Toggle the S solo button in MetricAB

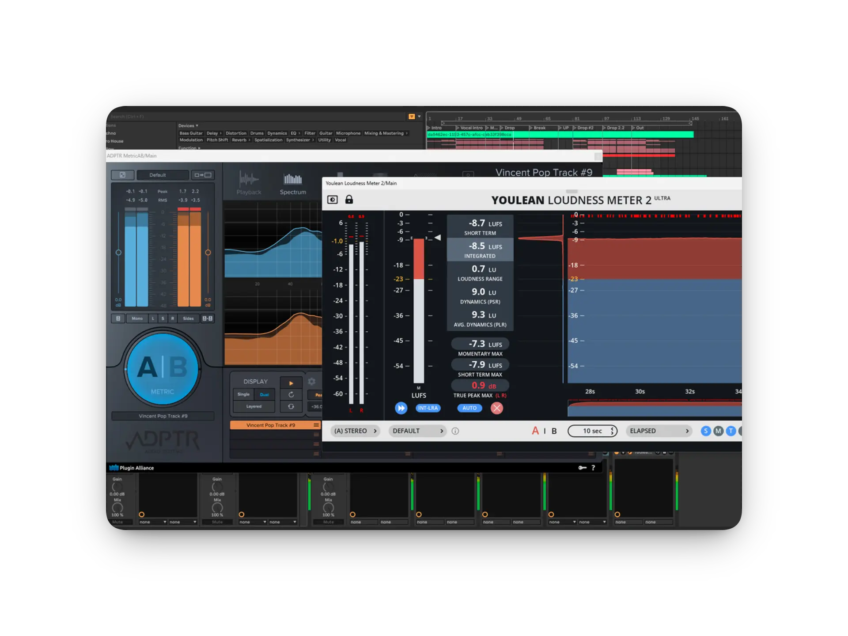pyautogui.click(x=163, y=318)
